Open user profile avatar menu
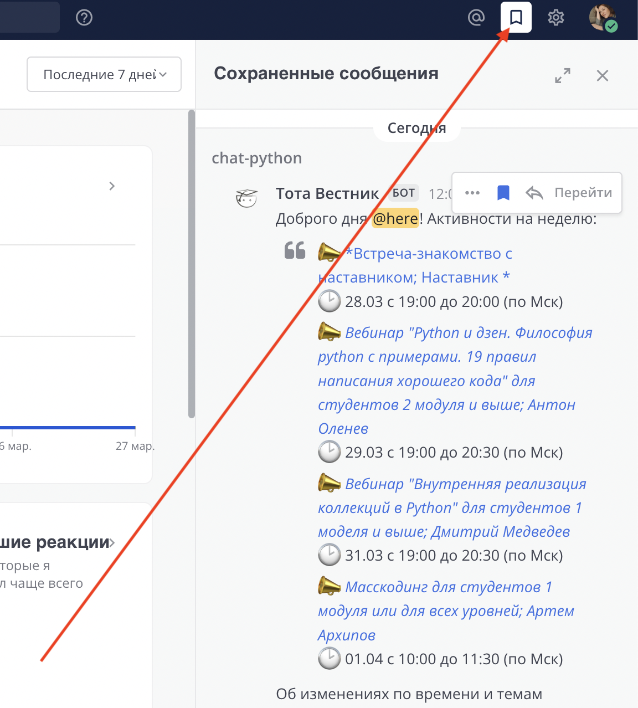Image resolution: width=638 pixels, height=708 pixels. pyautogui.click(x=603, y=18)
